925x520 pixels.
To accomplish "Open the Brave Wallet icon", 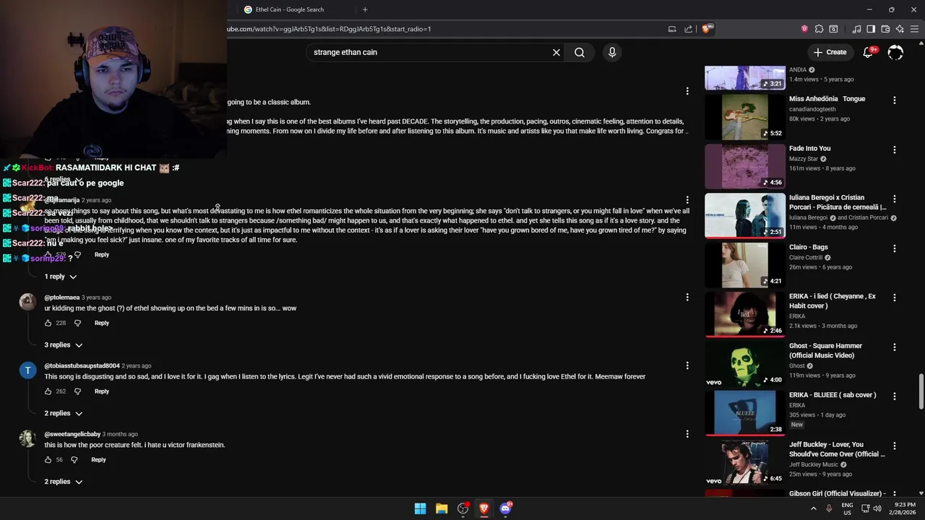I will click(885, 29).
